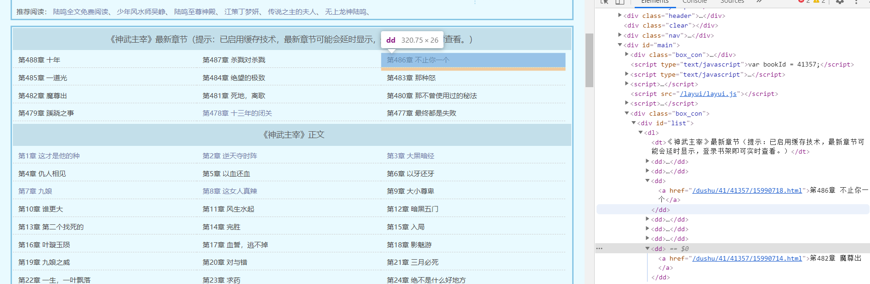Expand the collapsed text/javascript script node
Image resolution: width=870 pixels, height=284 pixels.
[627, 74]
